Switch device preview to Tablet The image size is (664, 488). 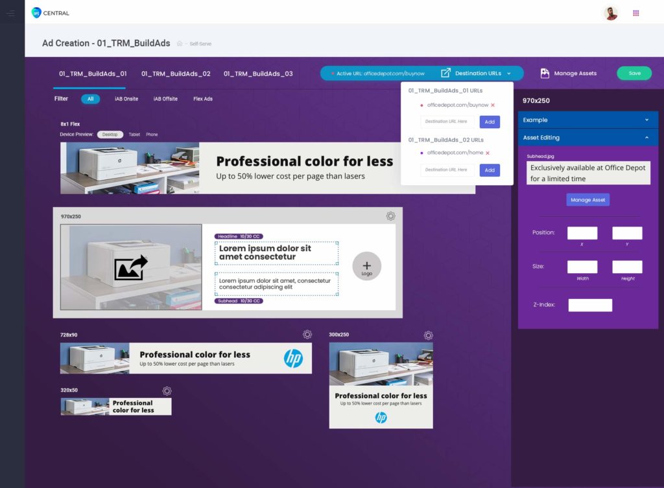pyautogui.click(x=134, y=135)
